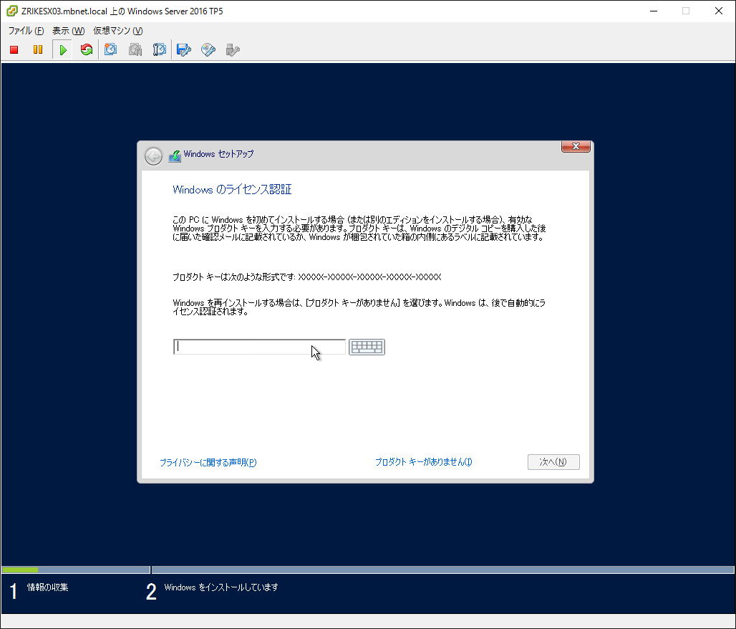
Task: Suspend the virtual machine
Action: point(37,49)
